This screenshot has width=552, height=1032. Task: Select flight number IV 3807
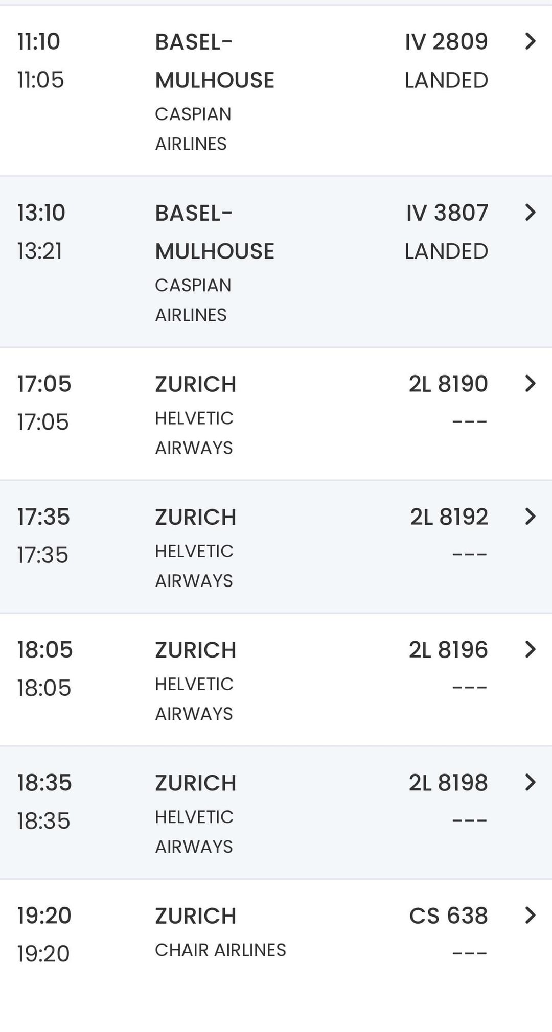447,213
